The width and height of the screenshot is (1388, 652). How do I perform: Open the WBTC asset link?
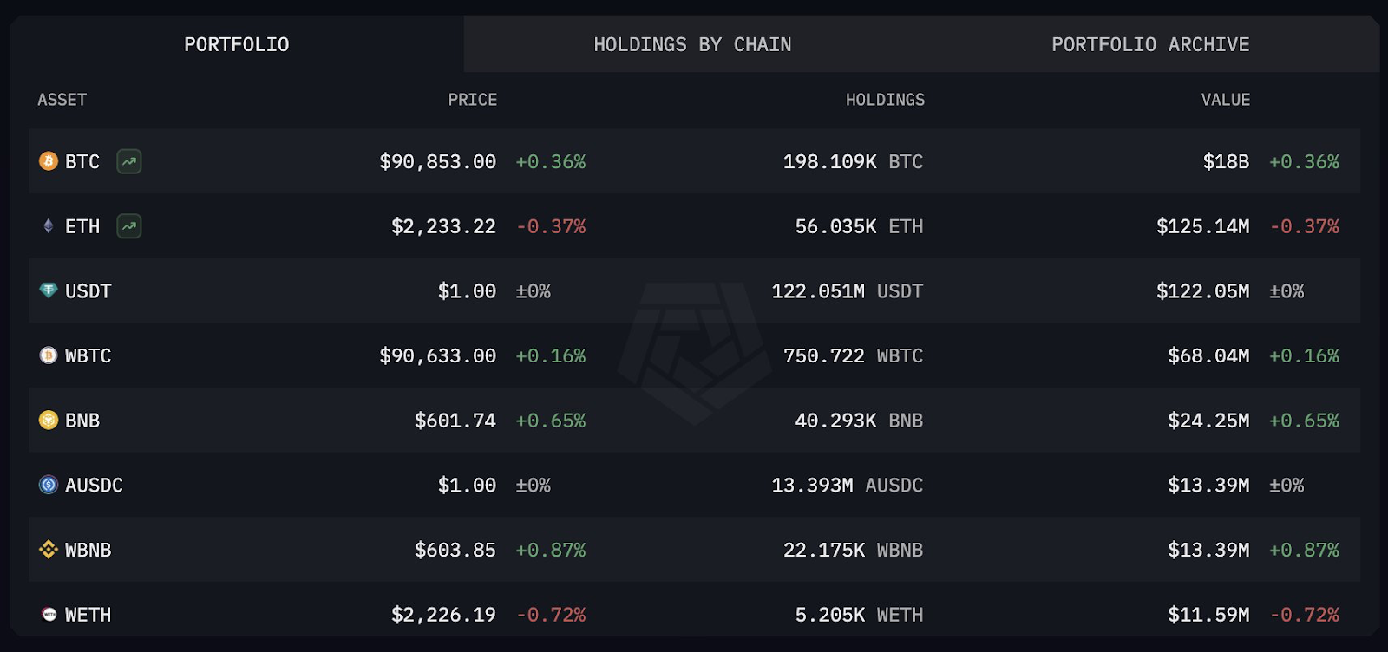88,356
